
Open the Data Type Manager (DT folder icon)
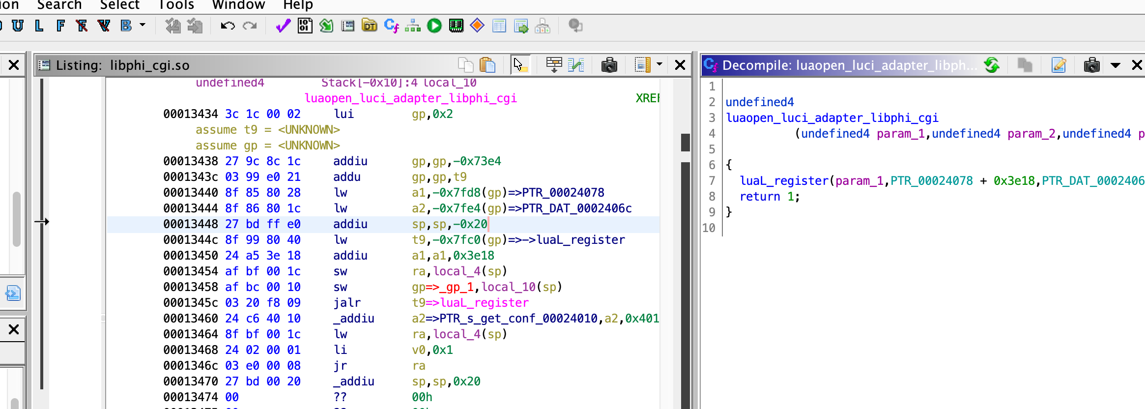[x=370, y=26]
